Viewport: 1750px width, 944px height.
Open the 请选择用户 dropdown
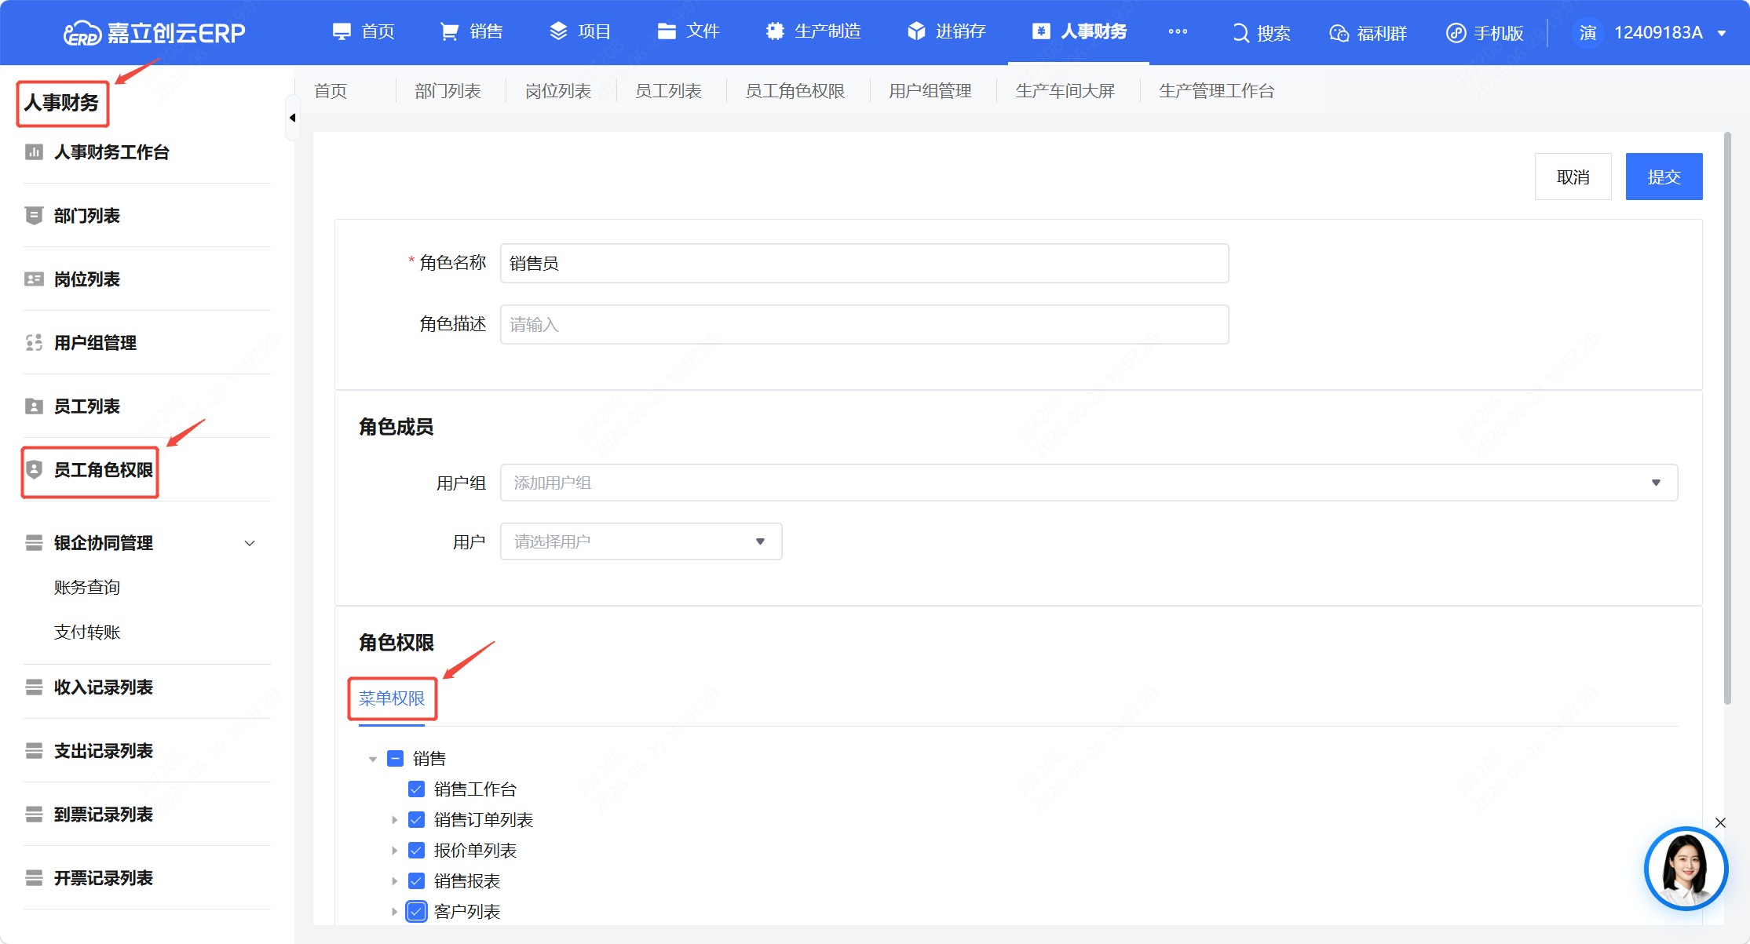[x=641, y=541]
